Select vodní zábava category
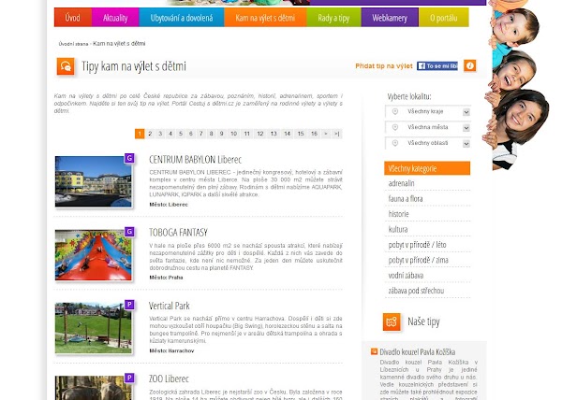Screen dimensions: 562x400 click(406, 276)
